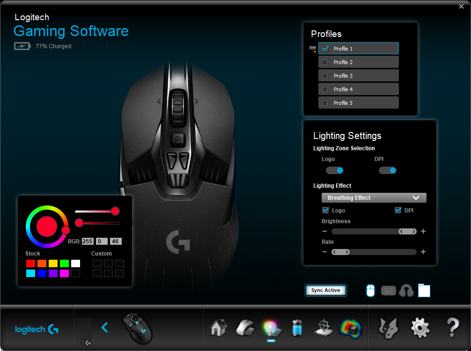This screenshot has width=471, height=351.
Task: Toggle the DPI lighting zone switch
Action: pyautogui.click(x=388, y=170)
